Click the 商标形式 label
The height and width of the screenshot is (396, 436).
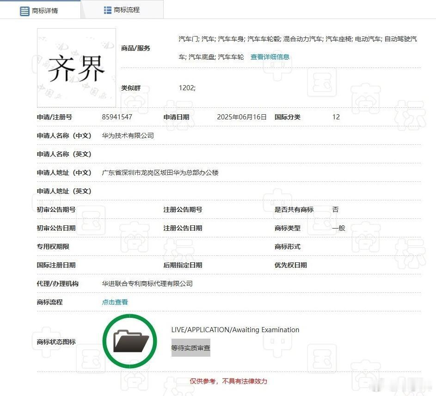[288, 247]
